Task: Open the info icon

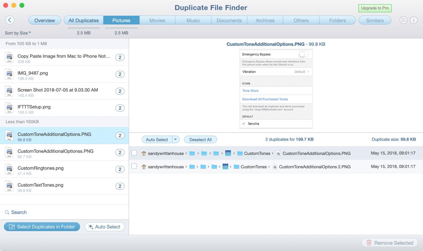Action: coord(414,20)
